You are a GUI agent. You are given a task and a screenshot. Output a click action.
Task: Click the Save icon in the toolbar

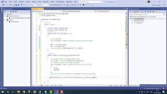pyautogui.click(x=16, y=5)
